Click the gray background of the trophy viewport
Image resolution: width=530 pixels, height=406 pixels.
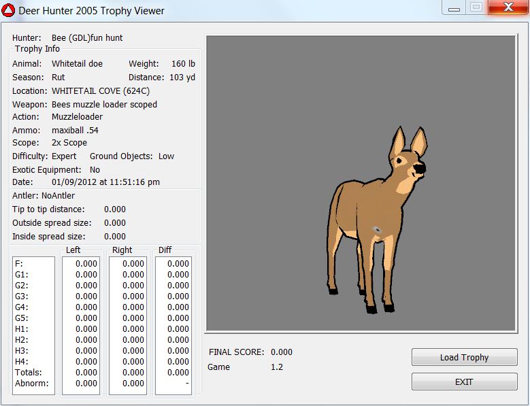(x=272, y=102)
